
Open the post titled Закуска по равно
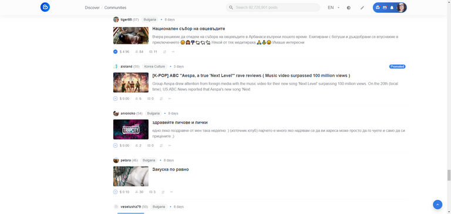170,169
